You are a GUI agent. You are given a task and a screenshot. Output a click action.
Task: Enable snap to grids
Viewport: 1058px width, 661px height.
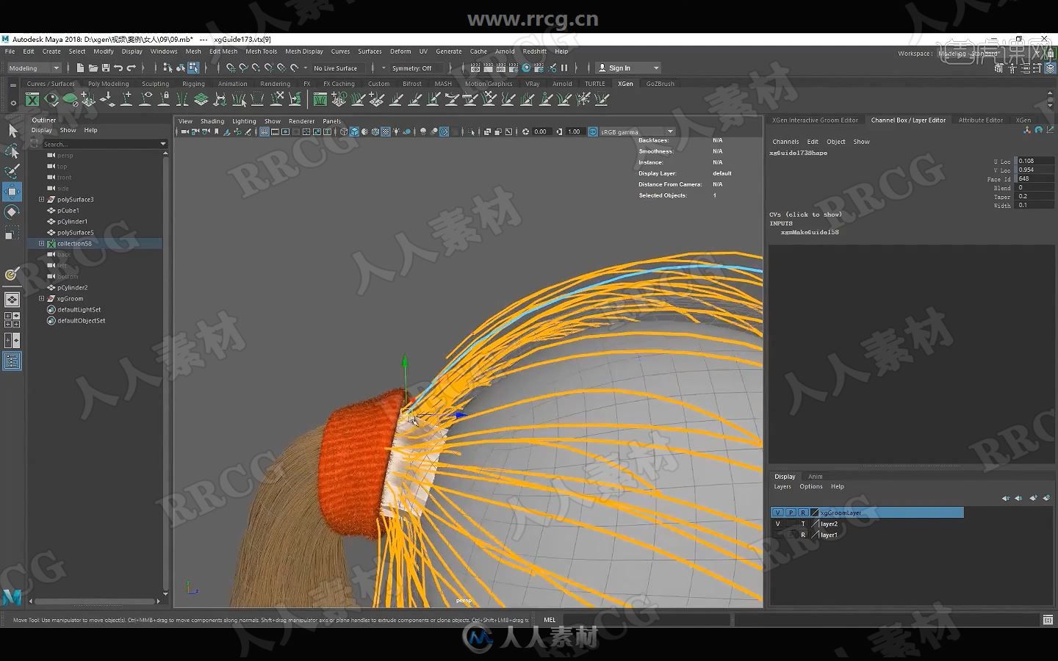pos(231,68)
